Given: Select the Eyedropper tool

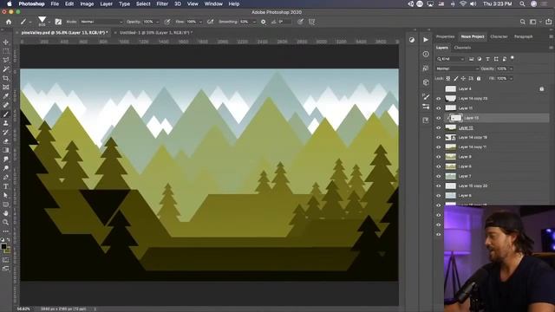Looking at the screenshot, I should tap(6, 96).
